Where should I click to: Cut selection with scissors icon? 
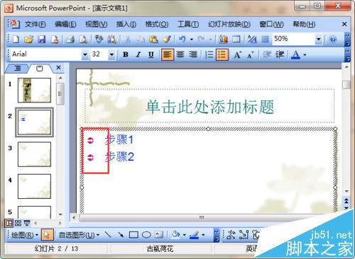128,39
